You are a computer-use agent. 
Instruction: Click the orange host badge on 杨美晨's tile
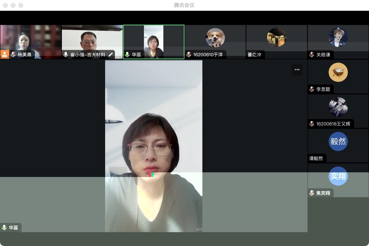5,54
